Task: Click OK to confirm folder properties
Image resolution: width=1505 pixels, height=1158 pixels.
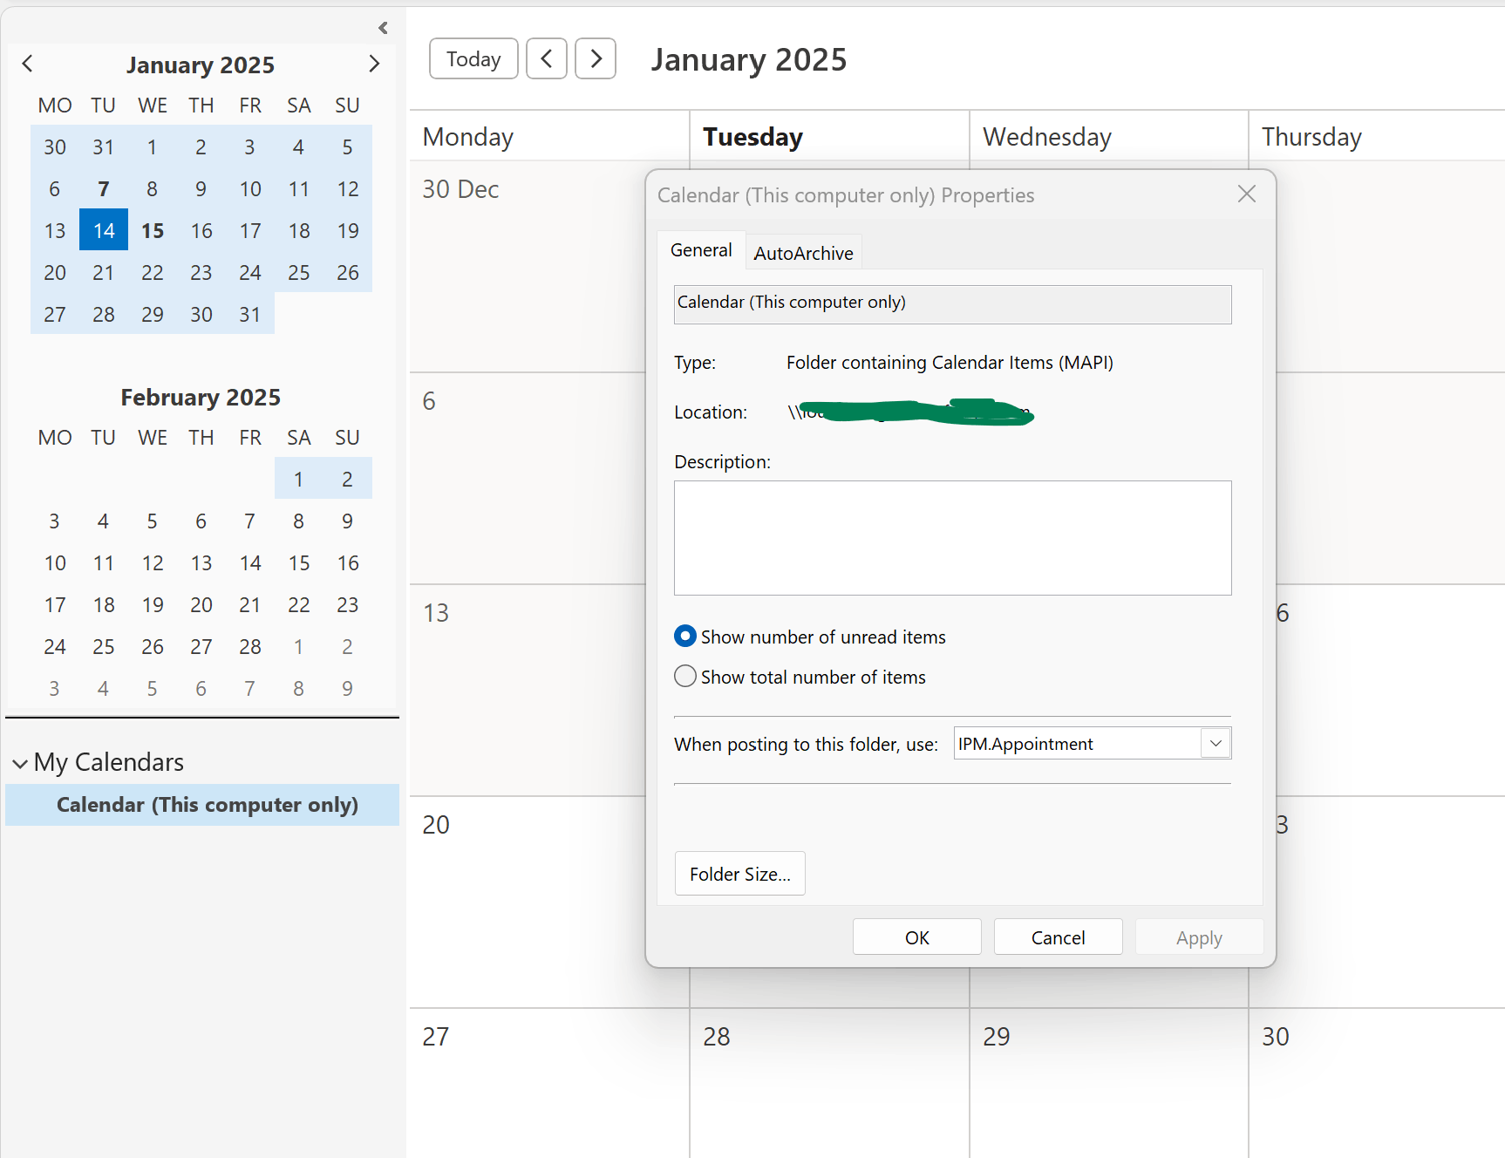Action: pyautogui.click(x=916, y=937)
